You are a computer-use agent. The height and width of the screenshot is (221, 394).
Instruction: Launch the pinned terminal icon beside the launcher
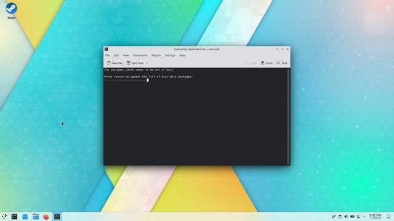(x=14, y=217)
